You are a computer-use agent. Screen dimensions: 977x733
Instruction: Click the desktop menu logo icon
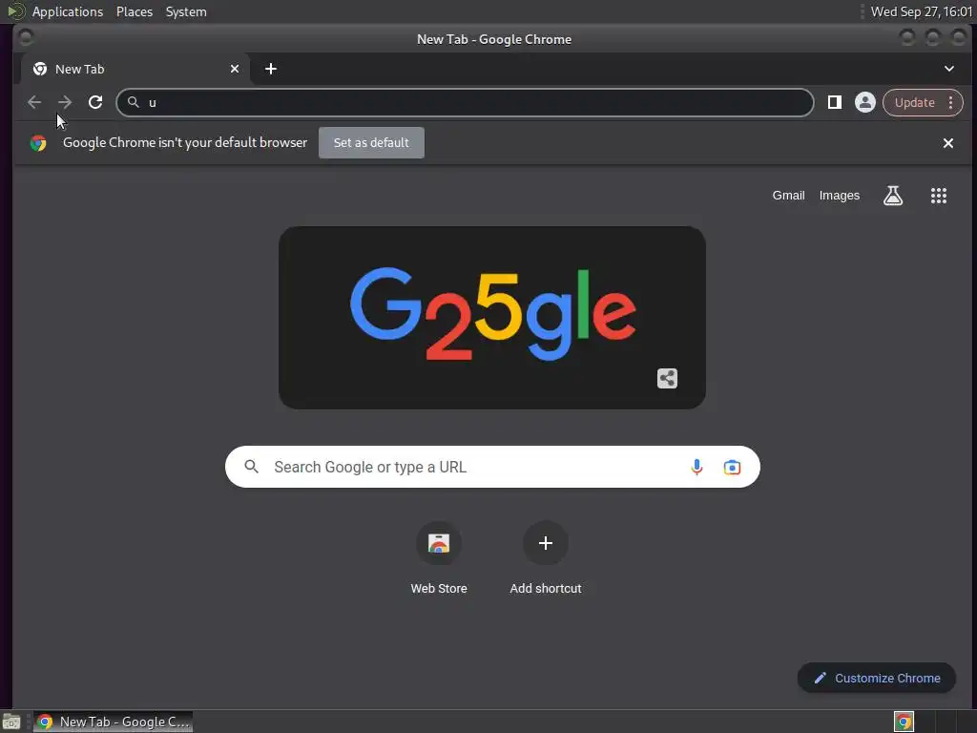(x=15, y=11)
